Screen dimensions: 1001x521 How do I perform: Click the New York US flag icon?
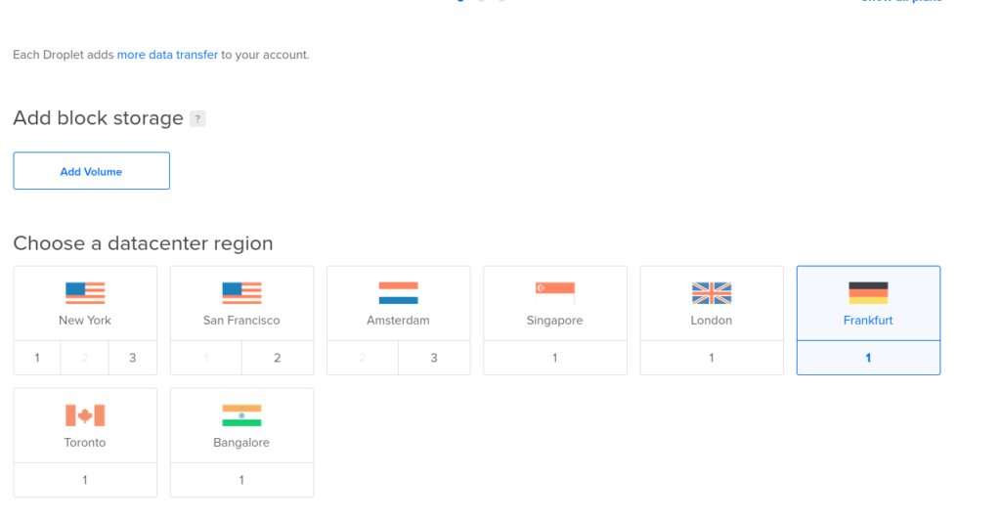pyautogui.click(x=85, y=293)
